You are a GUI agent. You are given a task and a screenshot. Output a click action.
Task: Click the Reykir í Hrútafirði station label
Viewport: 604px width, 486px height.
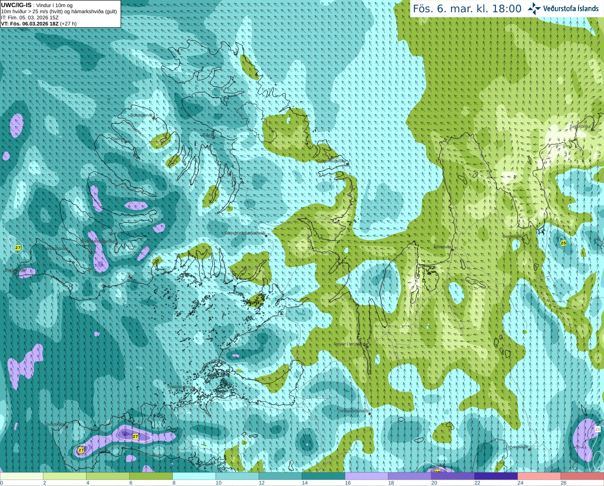(x=350, y=344)
